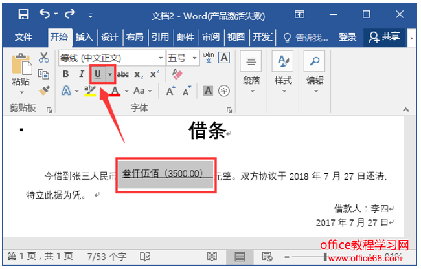Undo the last action
This screenshot has width=421, height=269.
45,14
